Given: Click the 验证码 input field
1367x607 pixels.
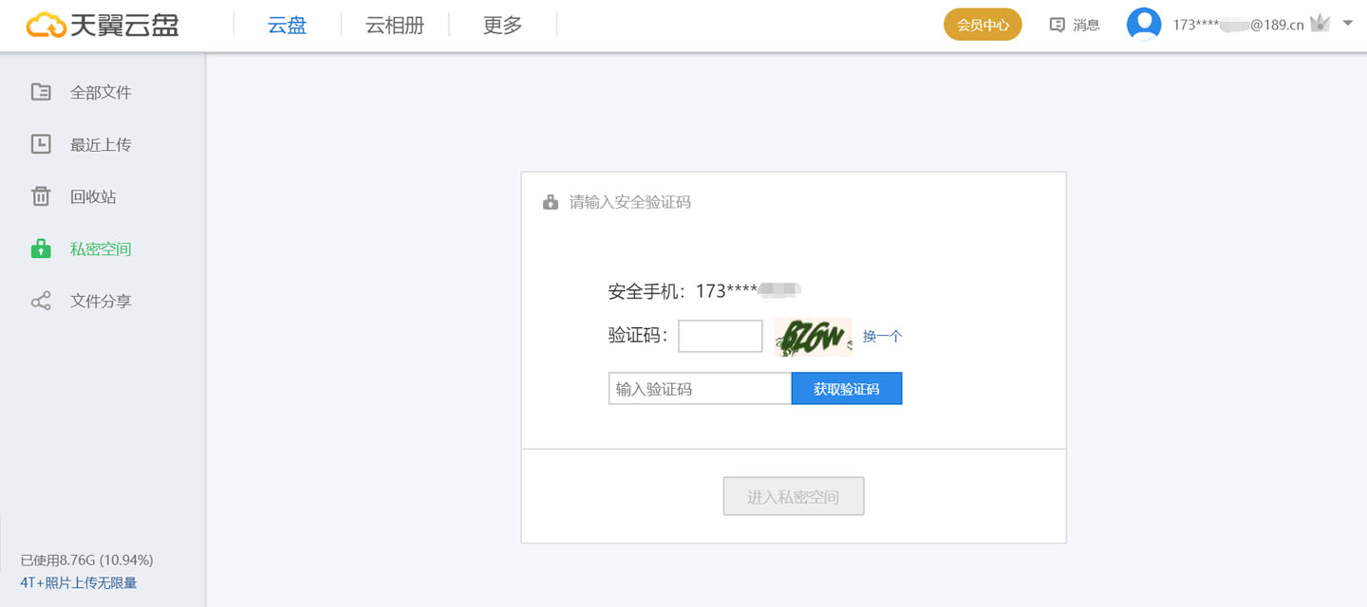Looking at the screenshot, I should click(x=720, y=336).
